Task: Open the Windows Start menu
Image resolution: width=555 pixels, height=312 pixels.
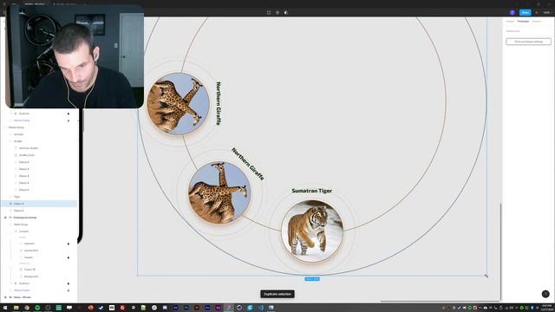Action: tap(5, 308)
